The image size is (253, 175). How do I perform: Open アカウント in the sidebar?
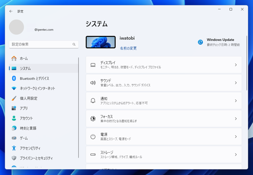click(43, 118)
